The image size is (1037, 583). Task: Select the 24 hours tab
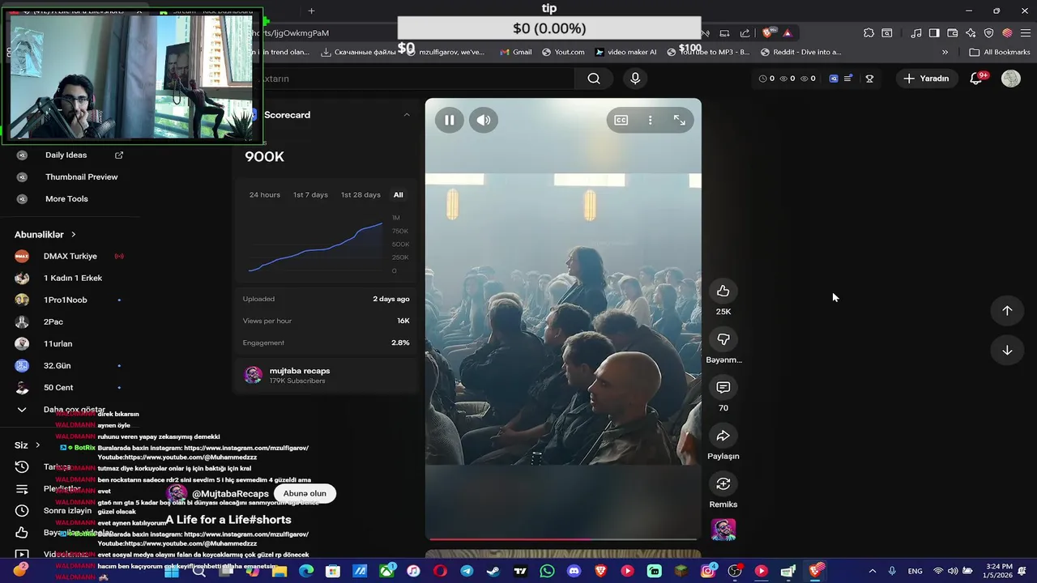(265, 195)
